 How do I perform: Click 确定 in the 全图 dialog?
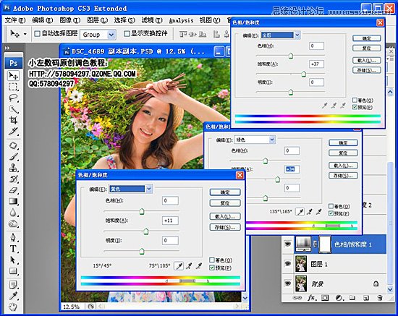point(367,38)
